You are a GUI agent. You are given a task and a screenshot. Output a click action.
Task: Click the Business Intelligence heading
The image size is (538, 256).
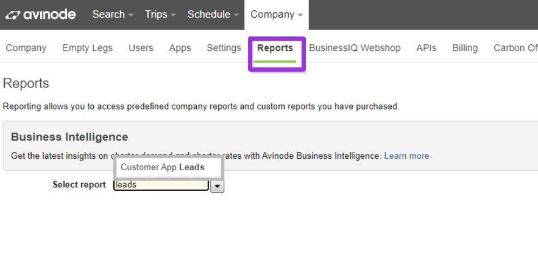pyautogui.click(x=69, y=137)
